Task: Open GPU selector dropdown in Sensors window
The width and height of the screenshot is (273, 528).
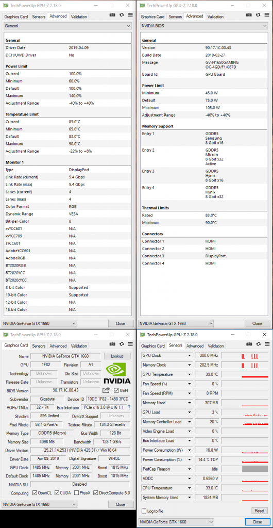Action: pos(176,522)
